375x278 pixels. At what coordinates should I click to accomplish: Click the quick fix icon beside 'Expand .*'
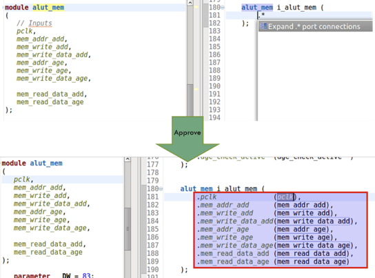263,26
